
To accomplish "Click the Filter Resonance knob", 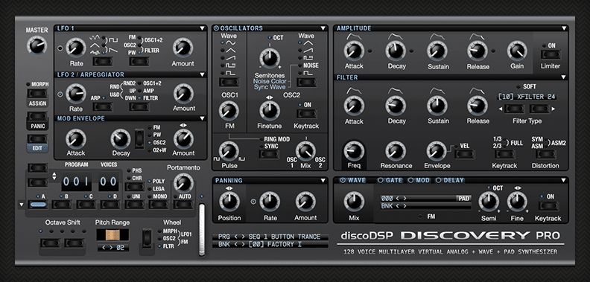I will 396,151.
